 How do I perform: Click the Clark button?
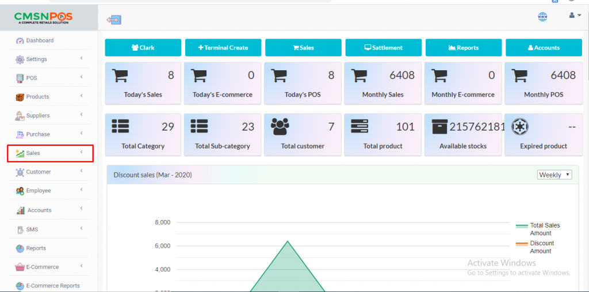tap(143, 48)
